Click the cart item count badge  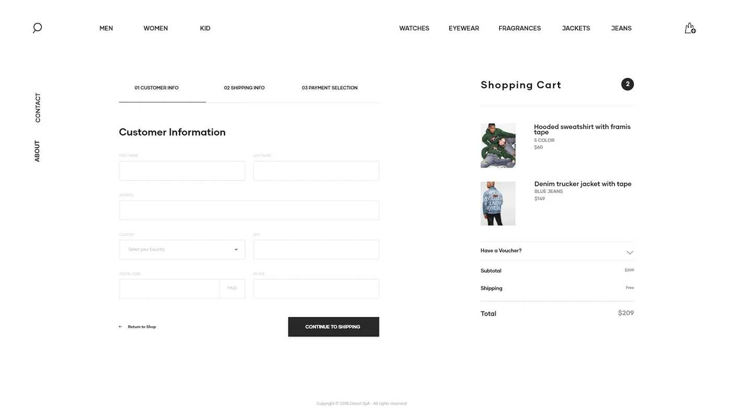627,84
